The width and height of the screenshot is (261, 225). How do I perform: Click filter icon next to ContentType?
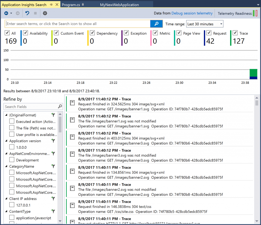53,211
